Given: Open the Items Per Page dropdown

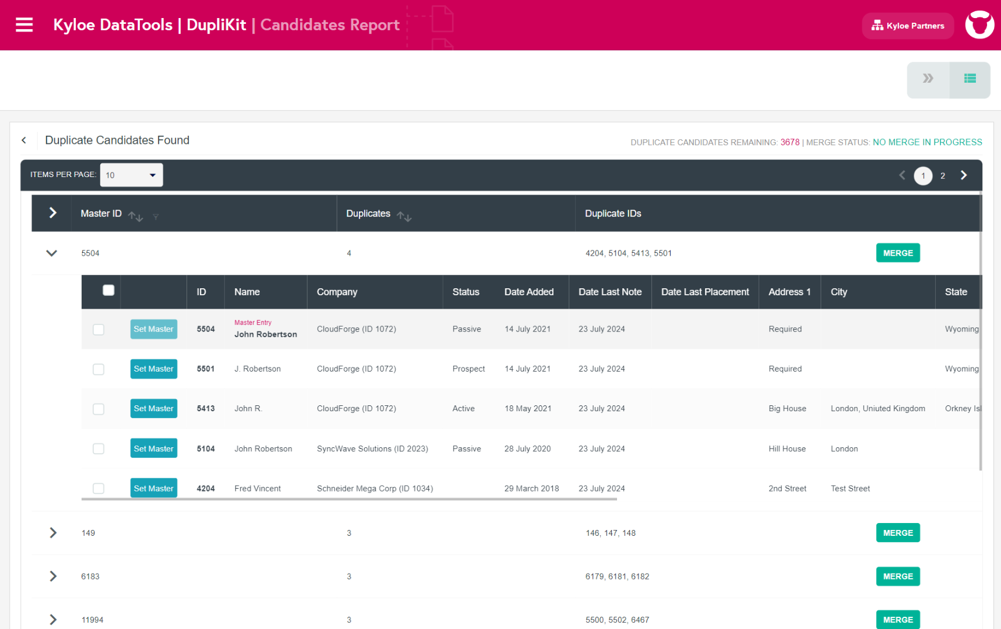Looking at the screenshot, I should [131, 175].
